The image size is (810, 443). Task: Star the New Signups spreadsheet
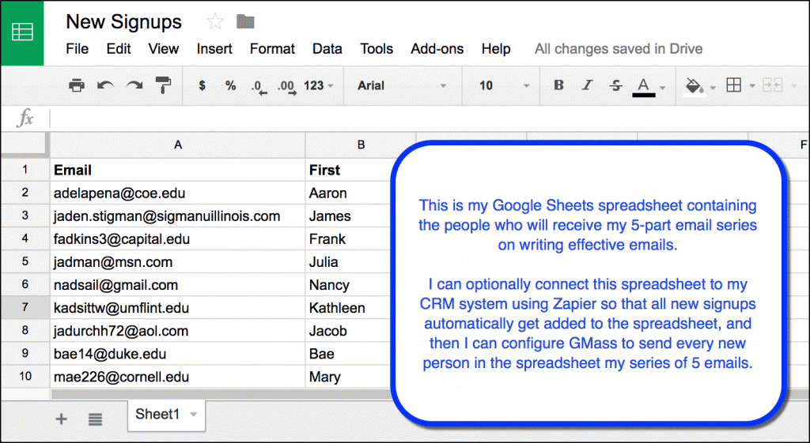click(214, 22)
